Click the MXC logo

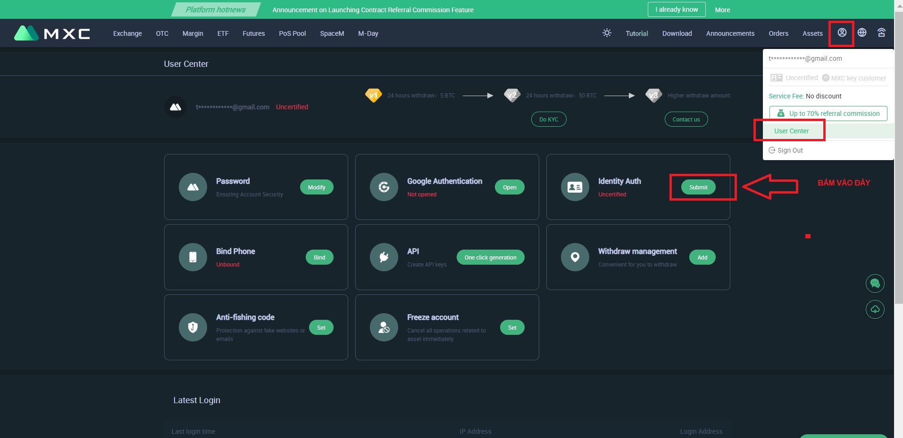(x=52, y=33)
